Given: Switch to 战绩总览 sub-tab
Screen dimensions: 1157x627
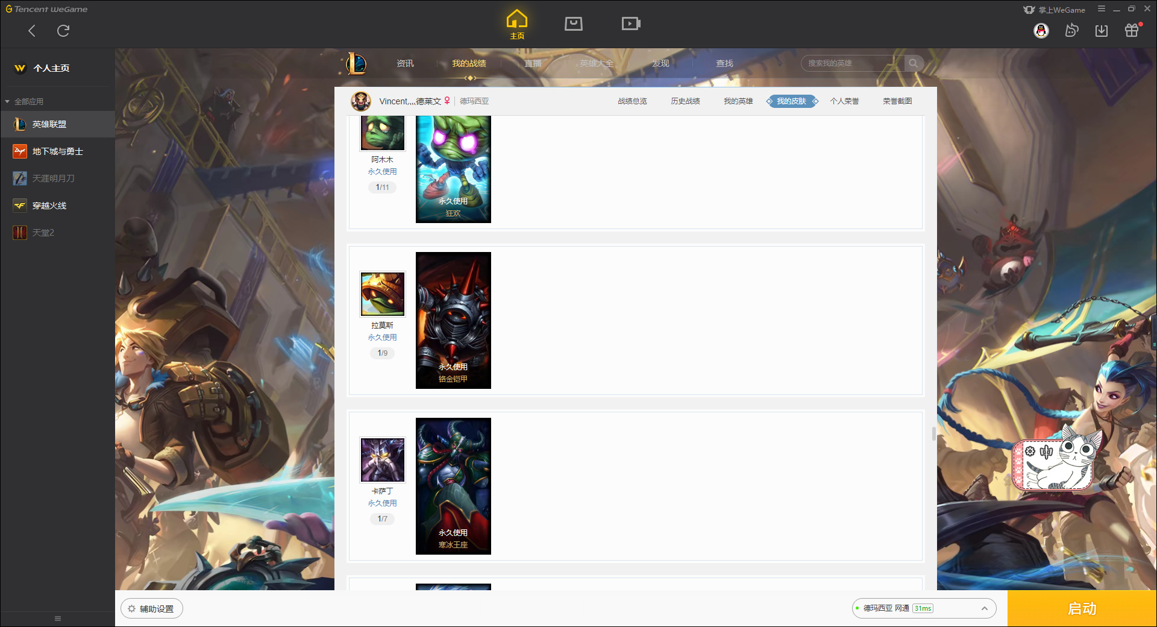Looking at the screenshot, I should (x=632, y=101).
